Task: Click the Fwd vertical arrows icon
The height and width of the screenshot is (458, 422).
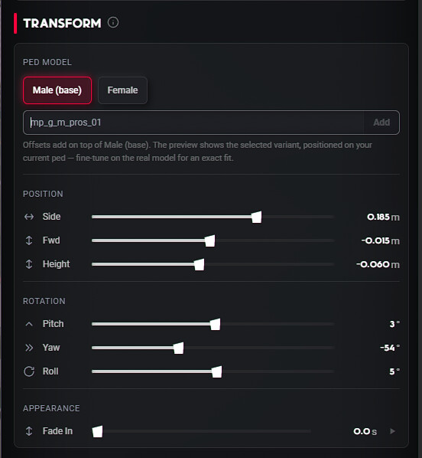Action: [29, 240]
